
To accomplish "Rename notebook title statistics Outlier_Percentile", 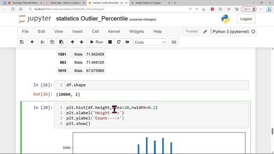I will pos(92,19).
